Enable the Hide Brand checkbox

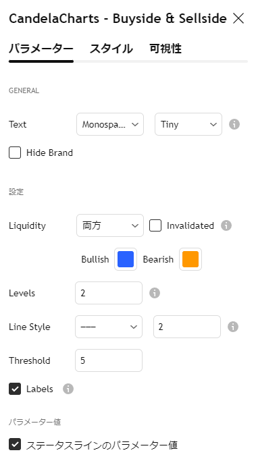(15, 153)
